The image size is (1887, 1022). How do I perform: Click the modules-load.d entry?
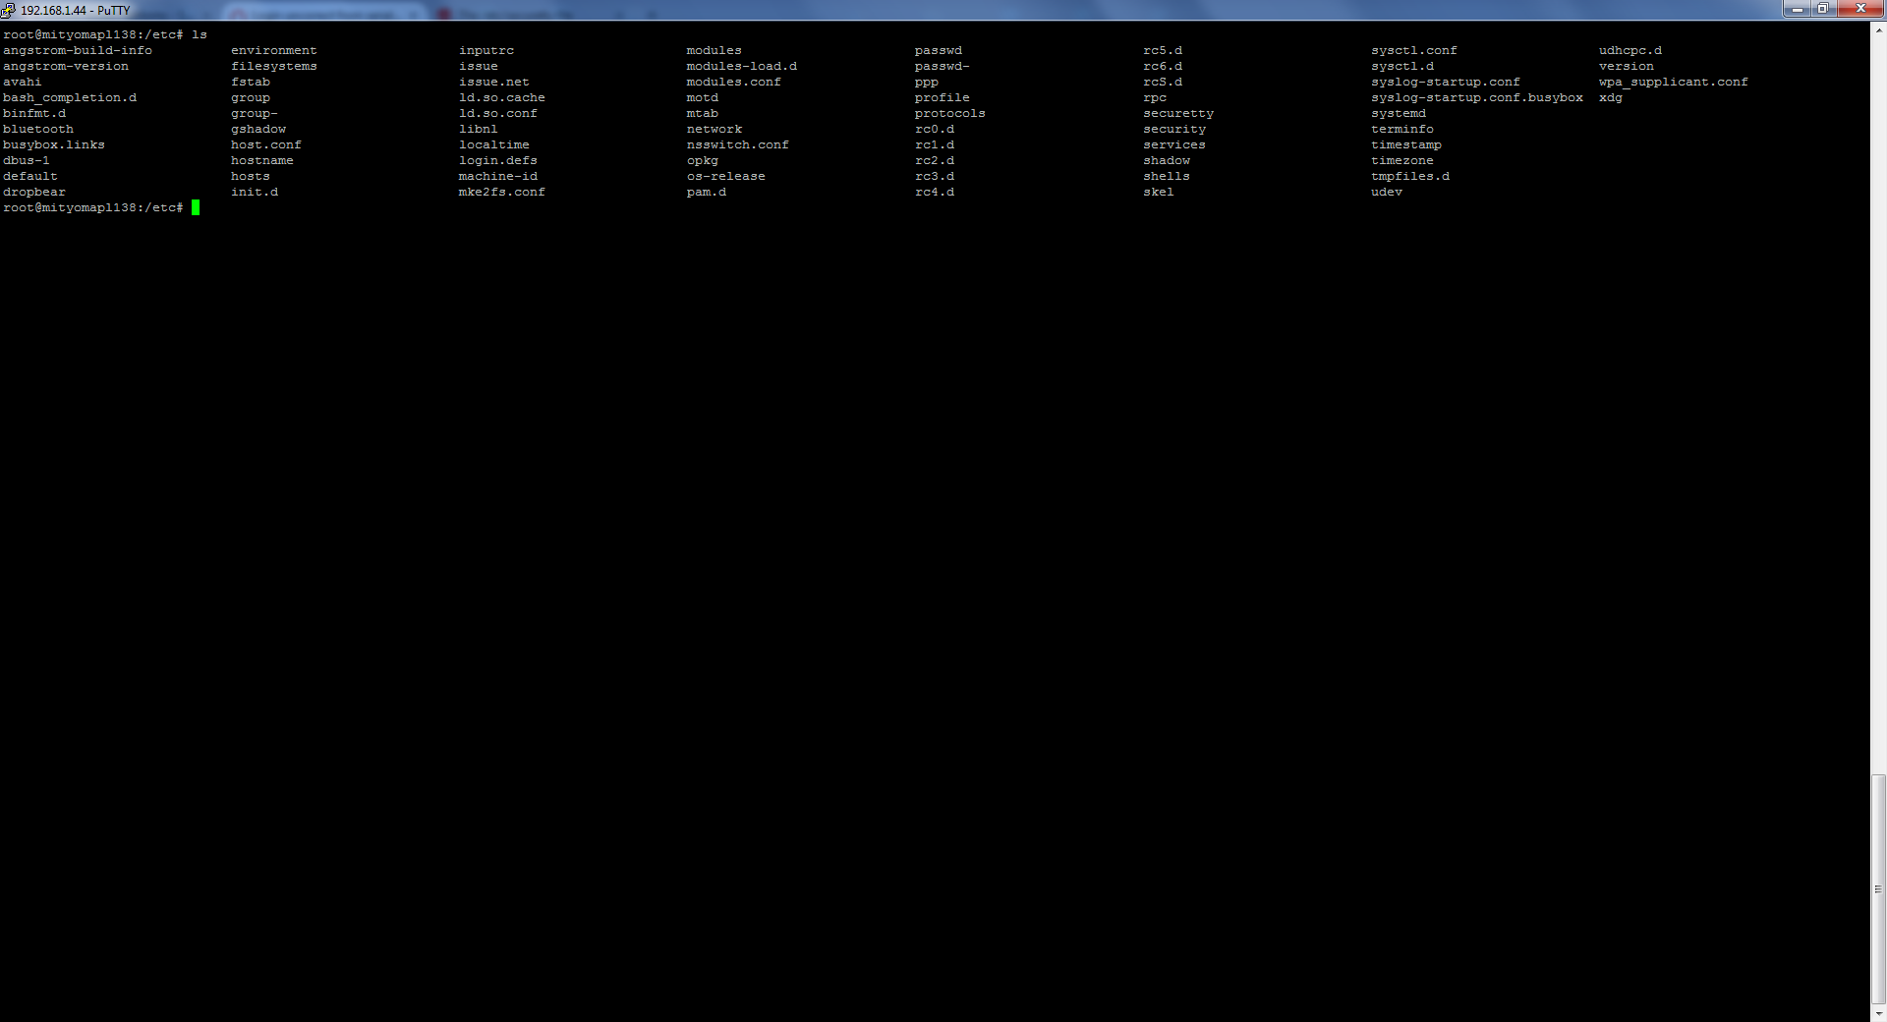(x=741, y=66)
